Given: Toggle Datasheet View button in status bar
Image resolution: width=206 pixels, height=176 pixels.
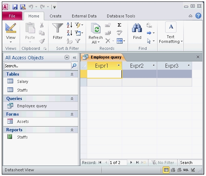Looking at the screenshot, I should tap(166, 170).
